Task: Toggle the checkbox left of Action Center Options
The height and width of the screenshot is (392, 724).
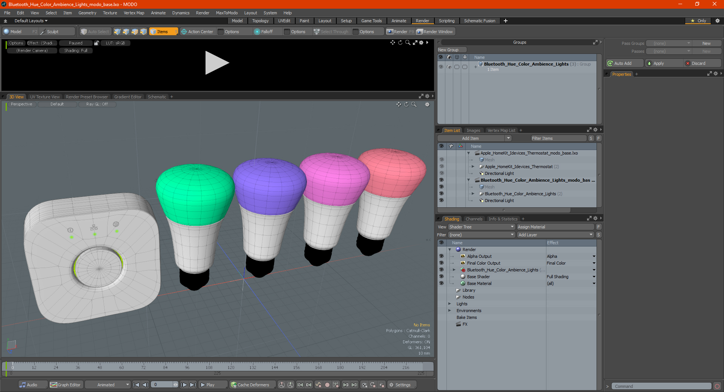Action: [x=221, y=32]
